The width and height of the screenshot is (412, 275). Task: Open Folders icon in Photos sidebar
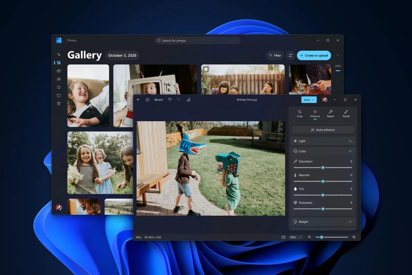pos(59,95)
